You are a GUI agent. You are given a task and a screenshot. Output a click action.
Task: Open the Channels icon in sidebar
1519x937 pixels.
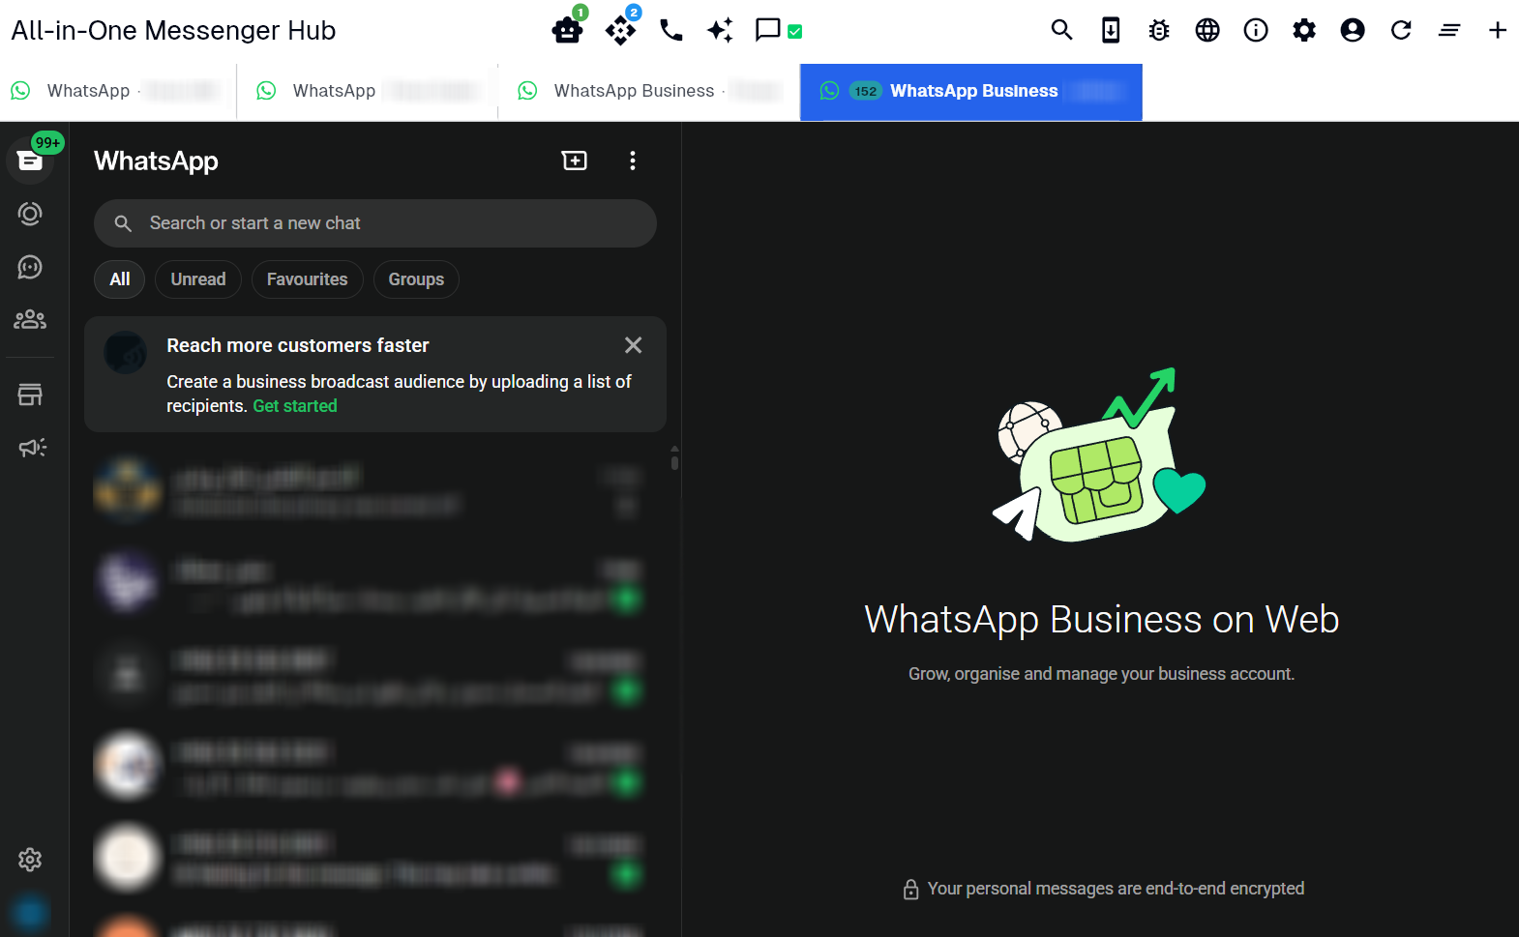point(30,267)
